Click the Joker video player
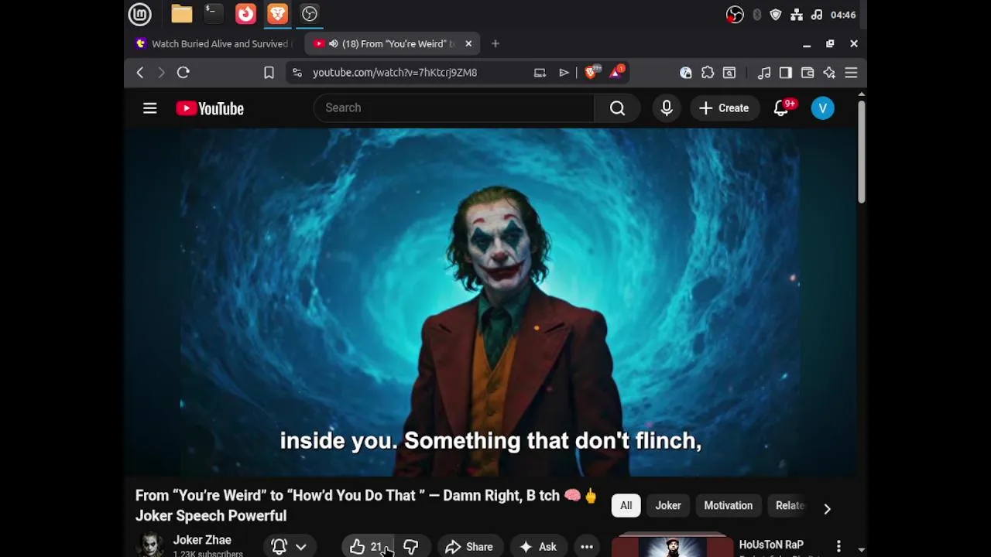This screenshot has width=991, height=557. (491, 302)
